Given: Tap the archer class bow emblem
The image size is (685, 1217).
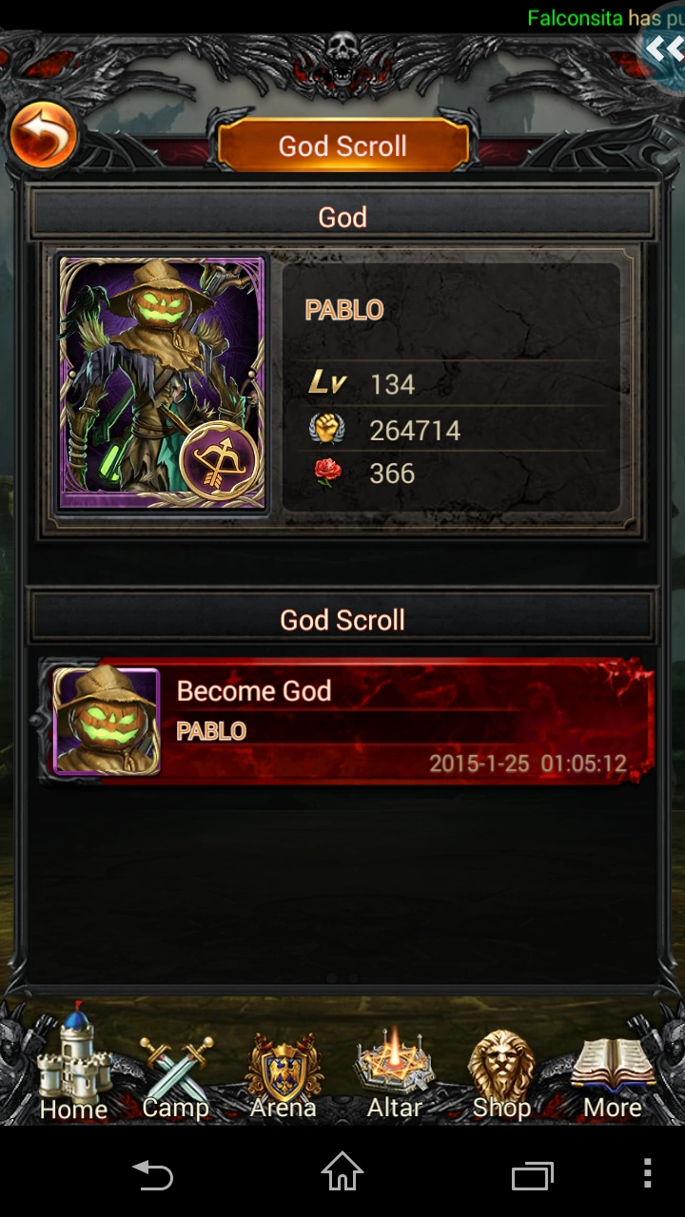Looking at the screenshot, I should (x=220, y=461).
